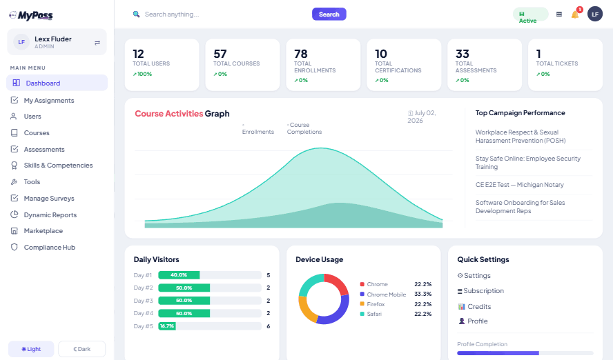
Task: Toggle Enrollments series in graph legend
Action: tap(257, 129)
